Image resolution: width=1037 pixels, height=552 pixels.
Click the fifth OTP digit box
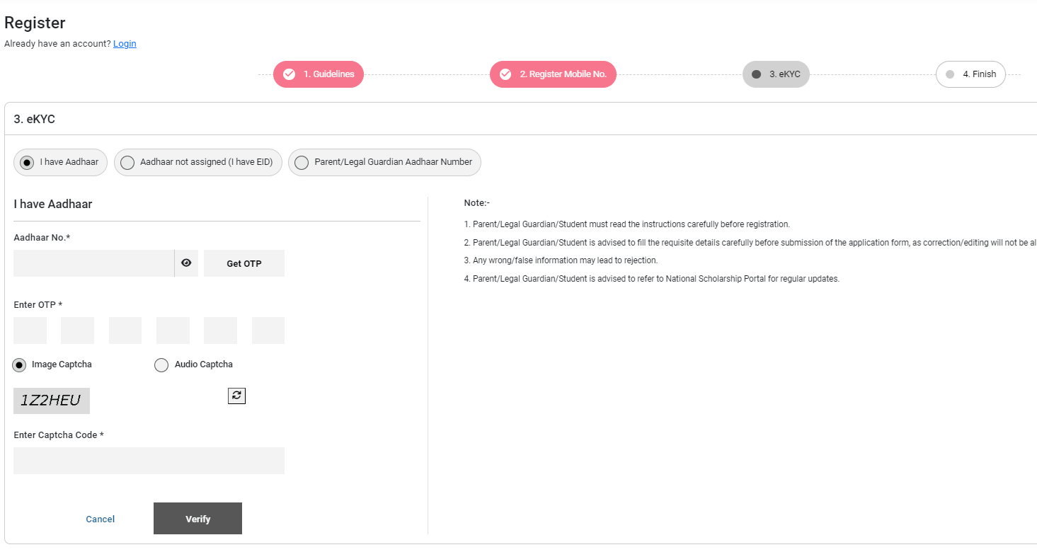click(x=220, y=330)
